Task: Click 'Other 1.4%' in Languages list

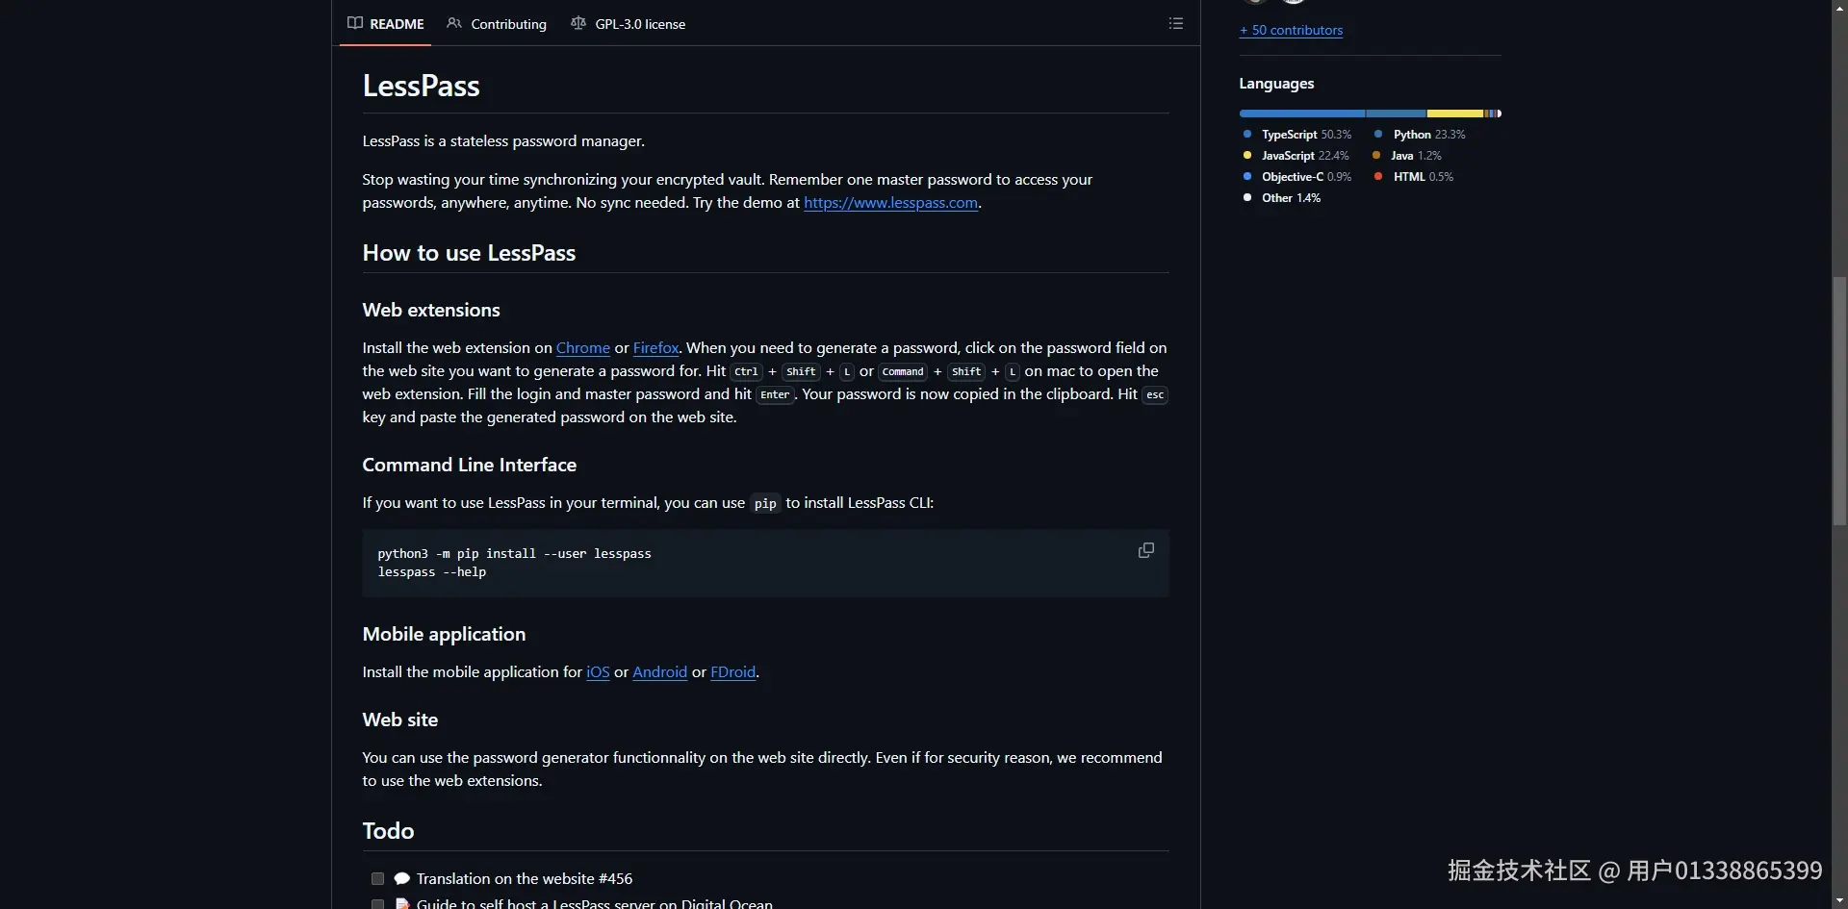Action: (x=1282, y=198)
